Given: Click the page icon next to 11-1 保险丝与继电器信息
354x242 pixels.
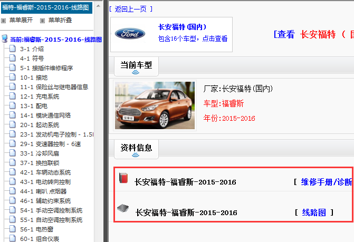Looking at the screenshot, I should click(13, 86).
